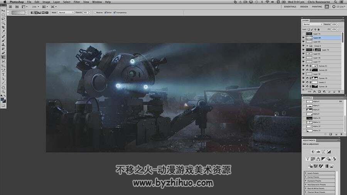Expand the Group 4 folder
This screenshot has width=347, height=195.
tap(307, 46)
